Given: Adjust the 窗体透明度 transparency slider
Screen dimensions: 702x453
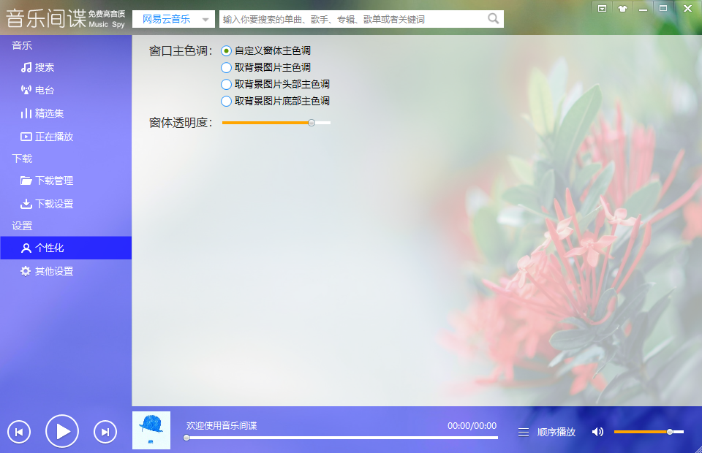Looking at the screenshot, I should 276,123.
